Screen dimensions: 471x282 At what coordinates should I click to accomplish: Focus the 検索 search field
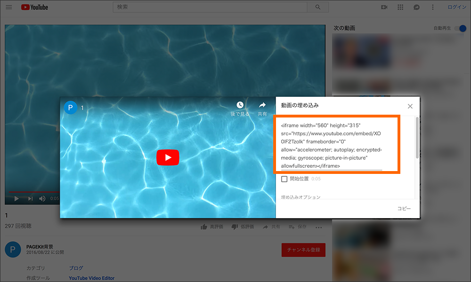210,7
